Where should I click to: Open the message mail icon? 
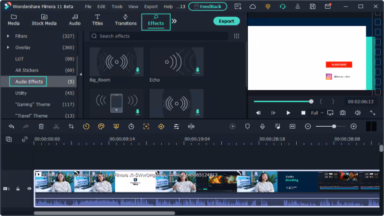click(x=328, y=6)
